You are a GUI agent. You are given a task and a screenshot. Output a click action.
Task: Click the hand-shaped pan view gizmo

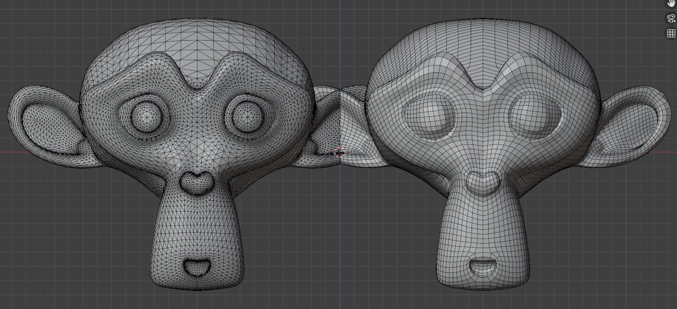click(671, 3)
